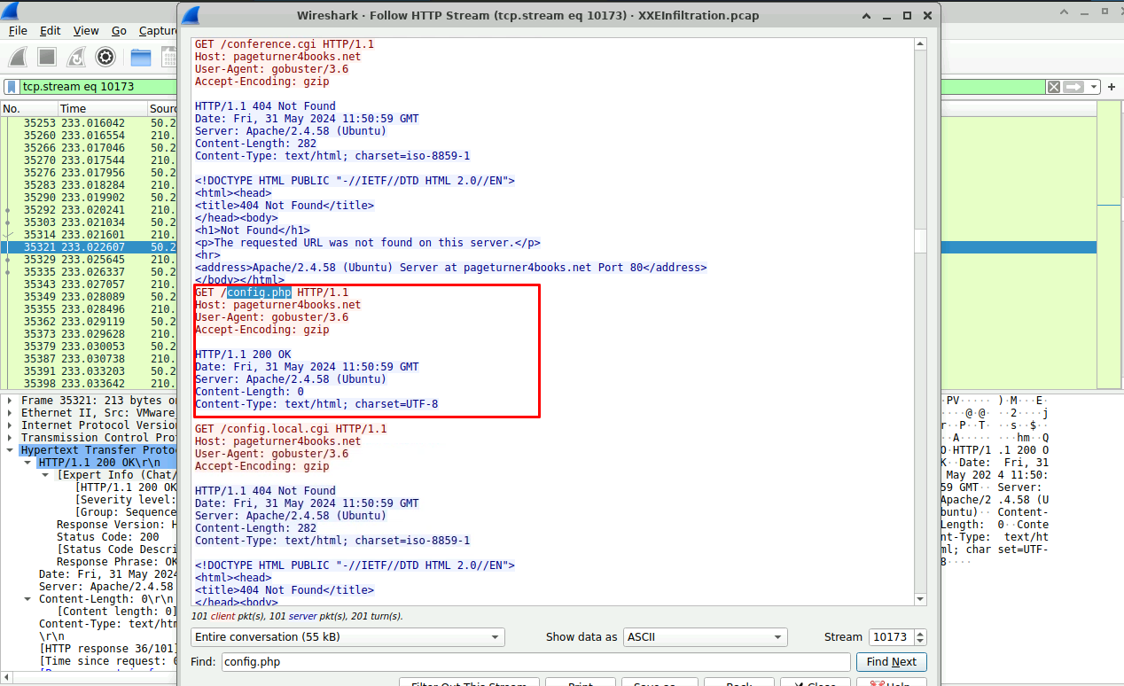Collapse the Content-Length tree node
Screen dimensions: 1124x686
coord(27,599)
